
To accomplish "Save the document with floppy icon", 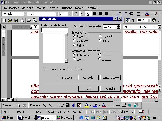I will [x=16, y=20].
